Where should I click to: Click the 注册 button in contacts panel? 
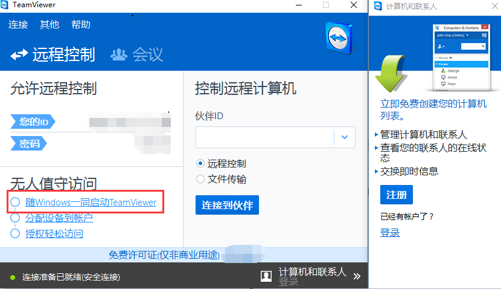(x=397, y=195)
